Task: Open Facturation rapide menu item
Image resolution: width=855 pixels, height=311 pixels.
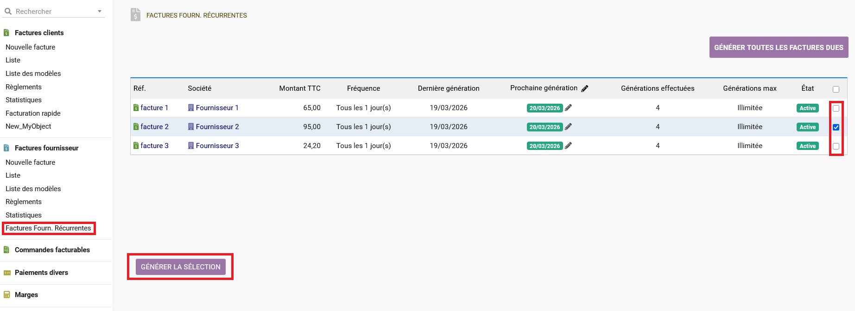Action: pyautogui.click(x=33, y=113)
